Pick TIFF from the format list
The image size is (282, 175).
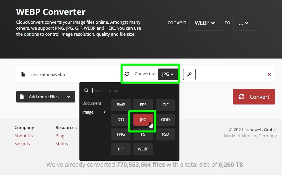pos(121,149)
